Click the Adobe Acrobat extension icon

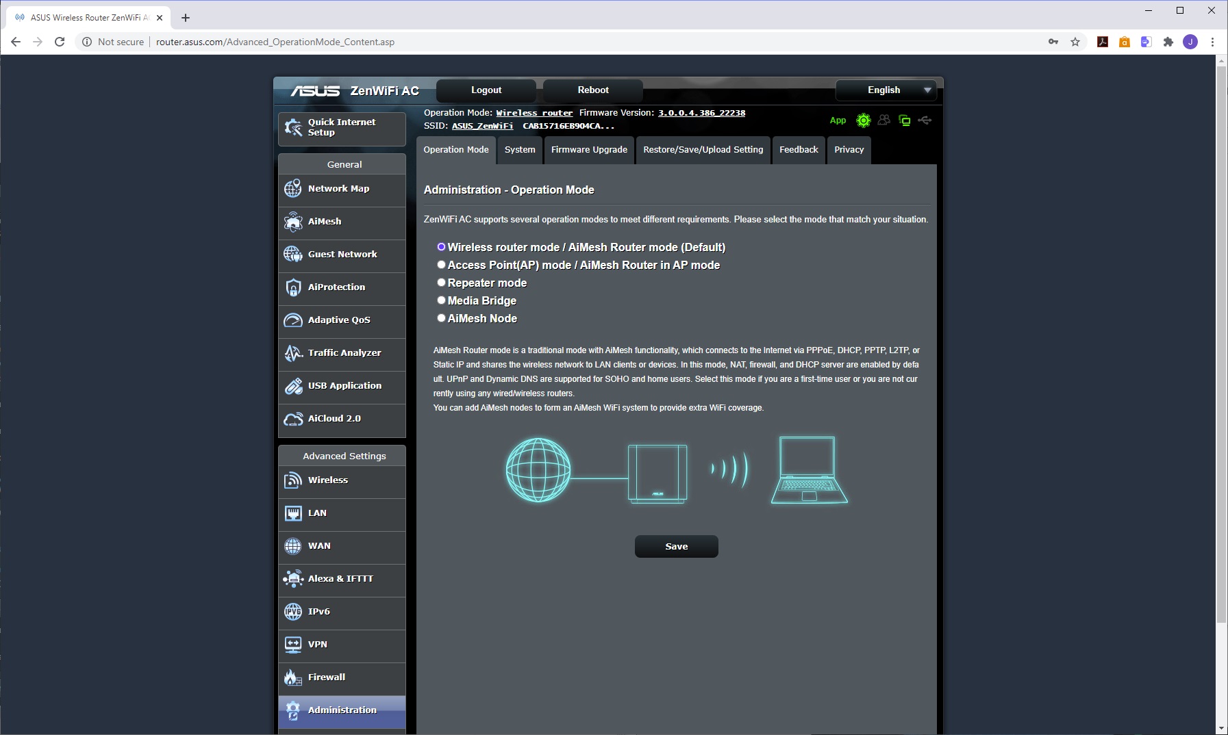click(x=1103, y=42)
